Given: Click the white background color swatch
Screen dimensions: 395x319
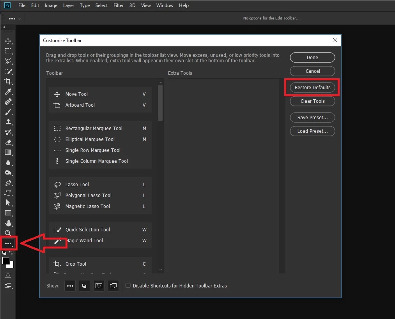Looking at the screenshot, I should click(x=12, y=266).
